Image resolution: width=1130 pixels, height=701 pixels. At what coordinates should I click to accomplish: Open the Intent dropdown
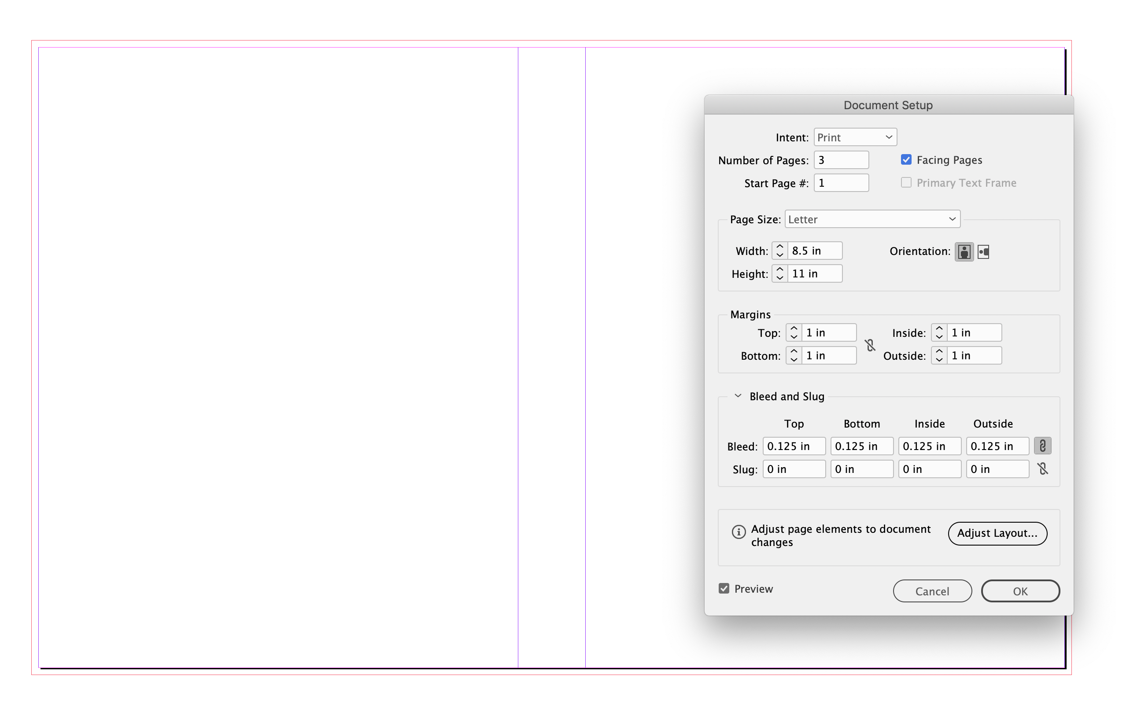pyautogui.click(x=855, y=137)
